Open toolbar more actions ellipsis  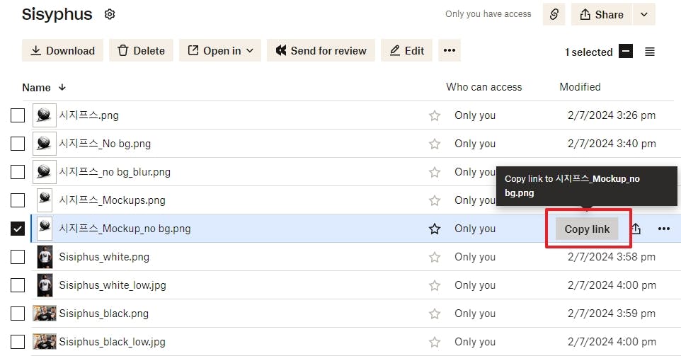[450, 50]
